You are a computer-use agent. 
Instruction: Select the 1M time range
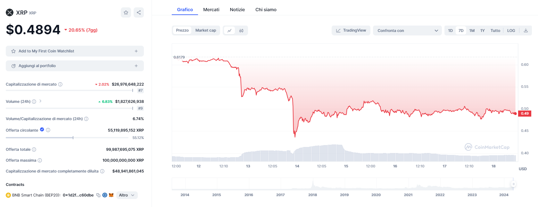click(472, 31)
